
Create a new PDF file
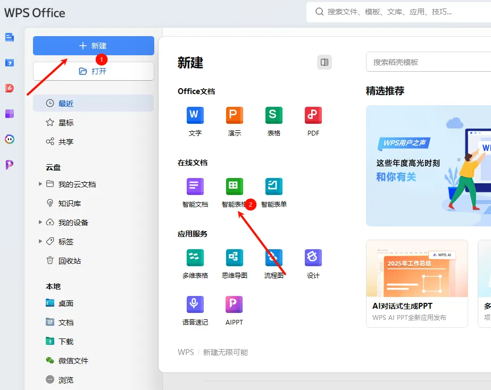[x=313, y=121]
